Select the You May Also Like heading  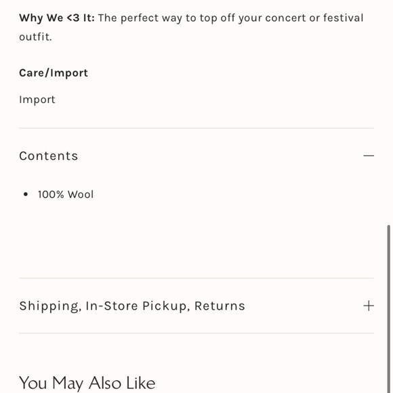(87, 383)
